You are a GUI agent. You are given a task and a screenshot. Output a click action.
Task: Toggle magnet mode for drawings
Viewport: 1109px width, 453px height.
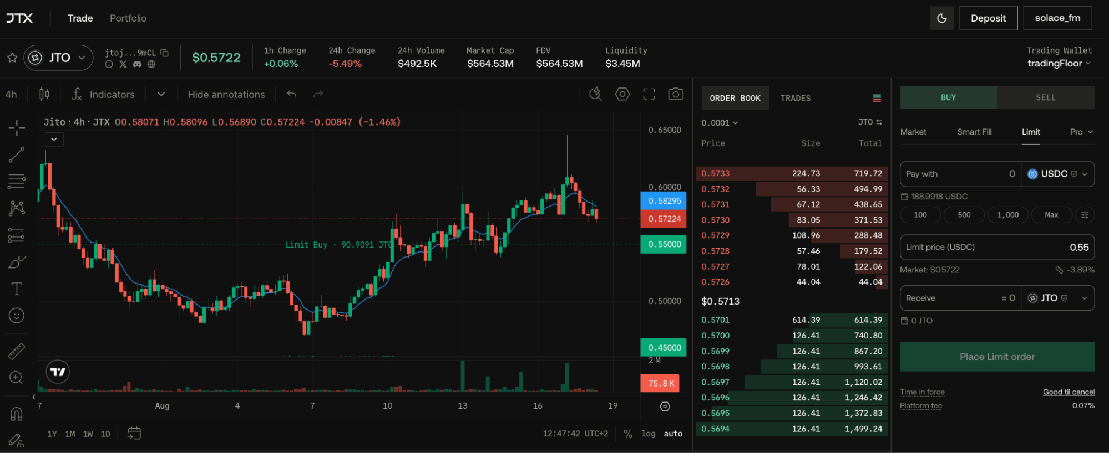pos(17,414)
